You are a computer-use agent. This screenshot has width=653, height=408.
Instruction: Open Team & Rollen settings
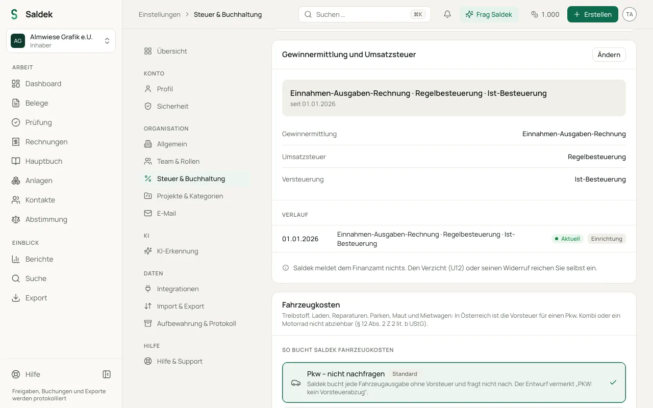coord(194,161)
